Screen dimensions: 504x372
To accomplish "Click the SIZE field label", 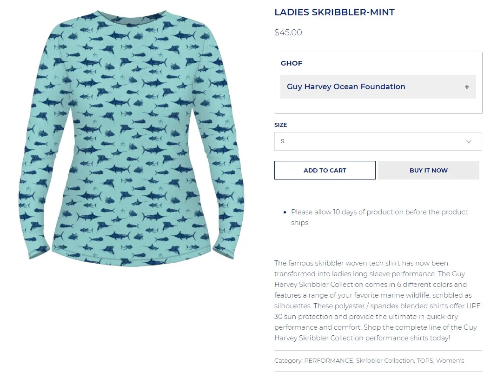I will (x=281, y=125).
